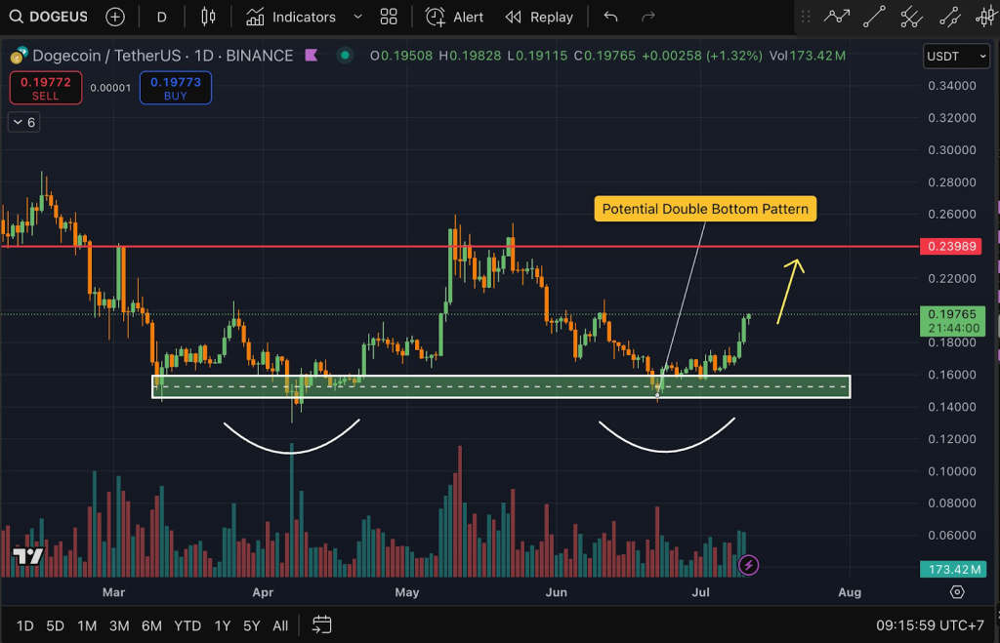The image size is (1000, 643).
Task: Select the arrow path drawing tool
Action: pos(836,17)
